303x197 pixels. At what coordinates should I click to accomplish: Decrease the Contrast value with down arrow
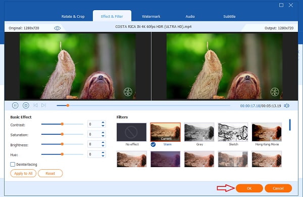[x=103, y=126]
